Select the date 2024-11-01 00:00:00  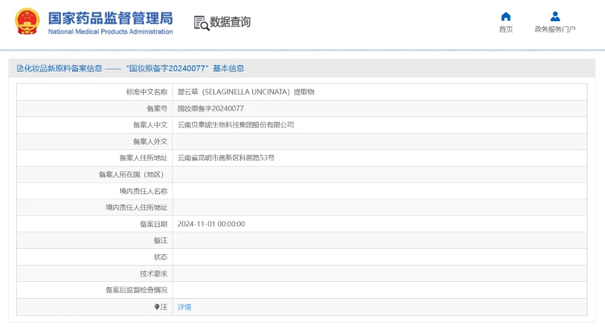[x=211, y=224]
